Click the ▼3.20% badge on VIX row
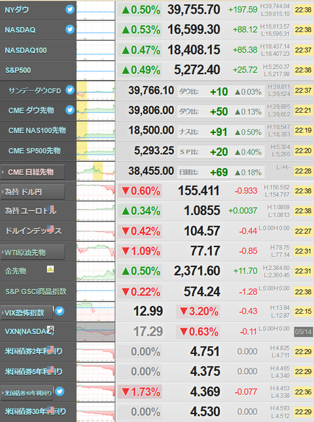The image size is (314, 422). pos(198,312)
